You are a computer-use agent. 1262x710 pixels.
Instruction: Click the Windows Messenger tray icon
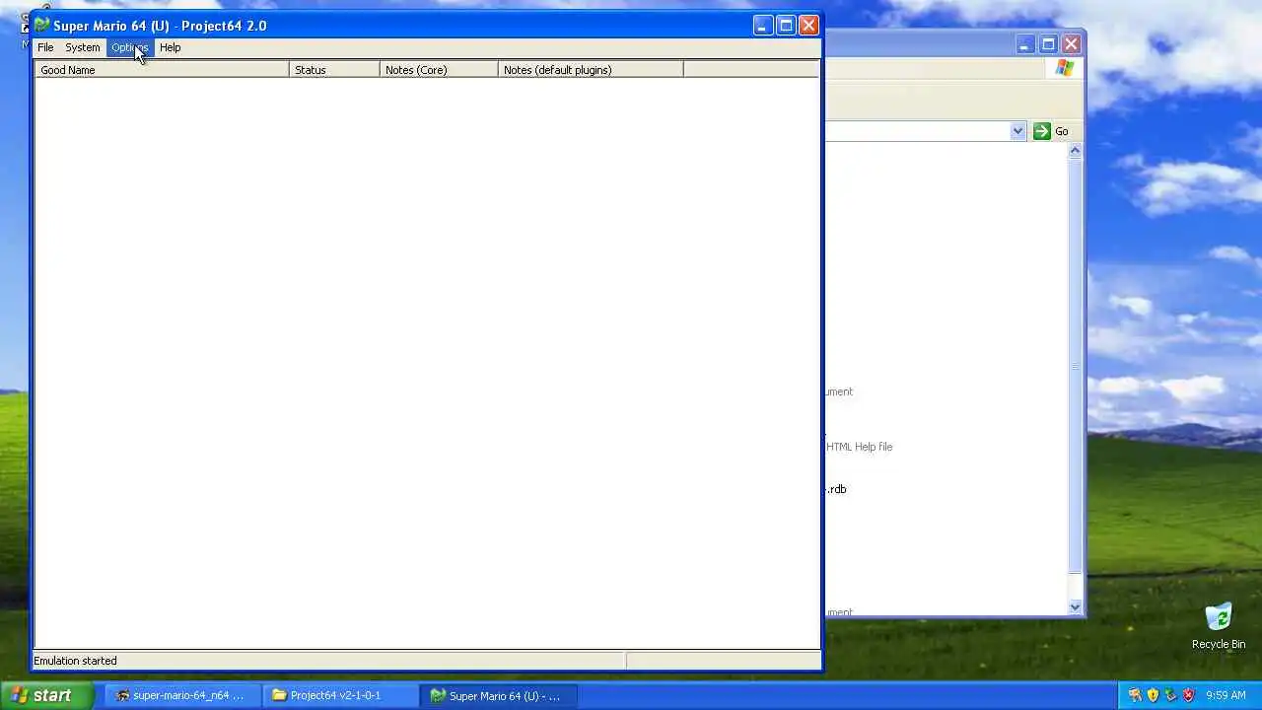tap(1135, 695)
